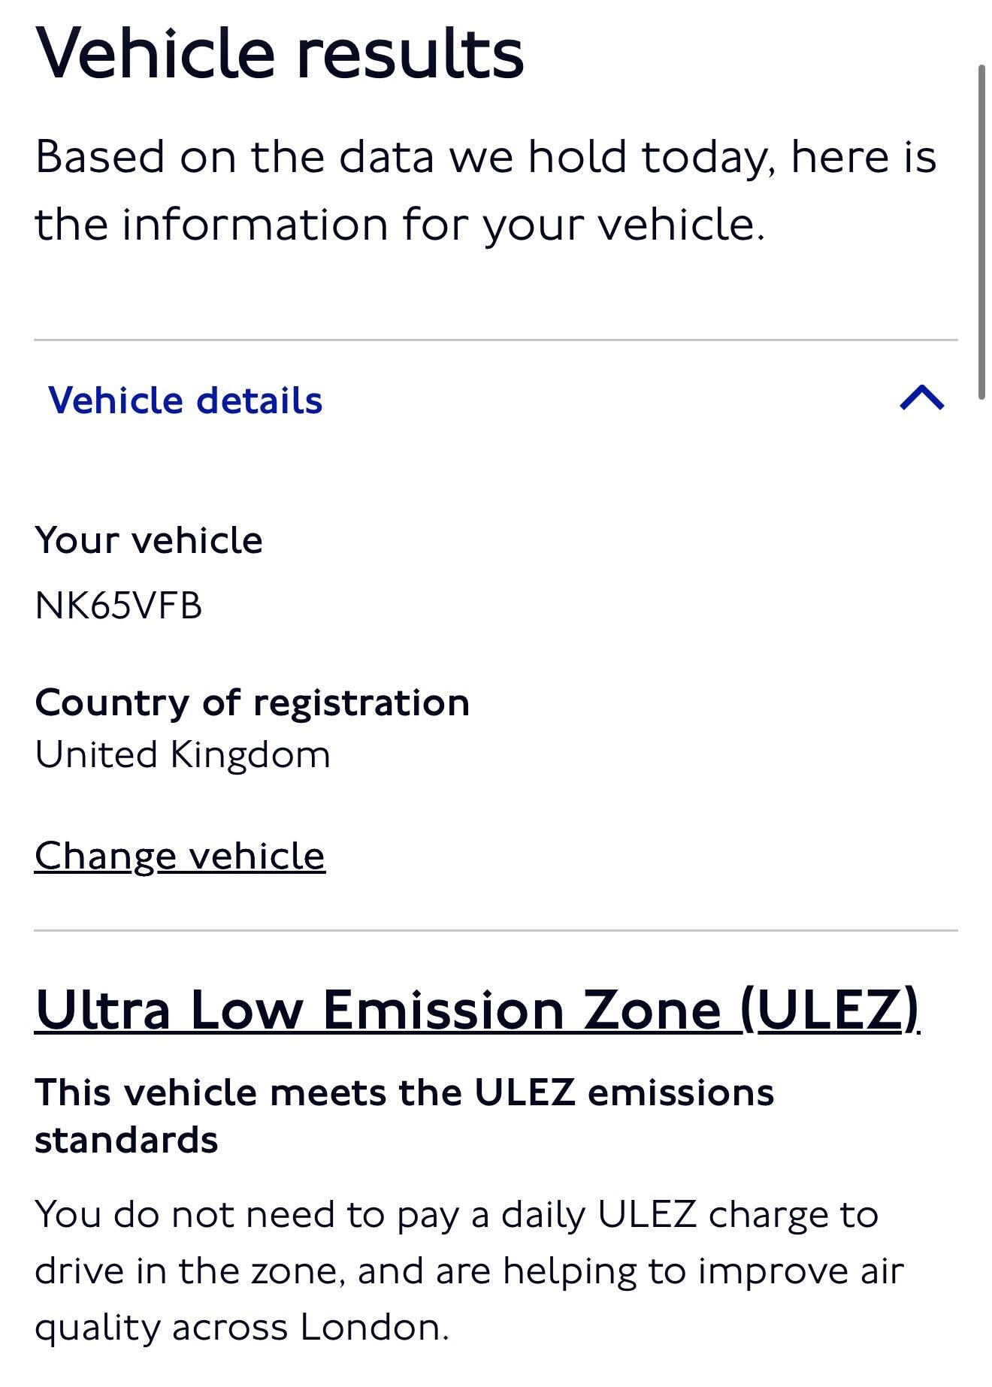Screen dimensions: 992x1387
Task: Click the divider line above Vehicle details
Action: (495, 340)
